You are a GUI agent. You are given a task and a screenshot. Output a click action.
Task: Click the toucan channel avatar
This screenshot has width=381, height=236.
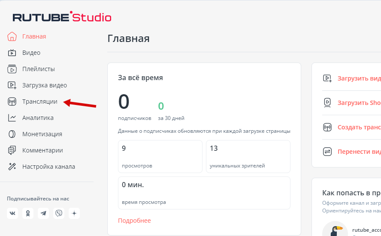[335, 229]
